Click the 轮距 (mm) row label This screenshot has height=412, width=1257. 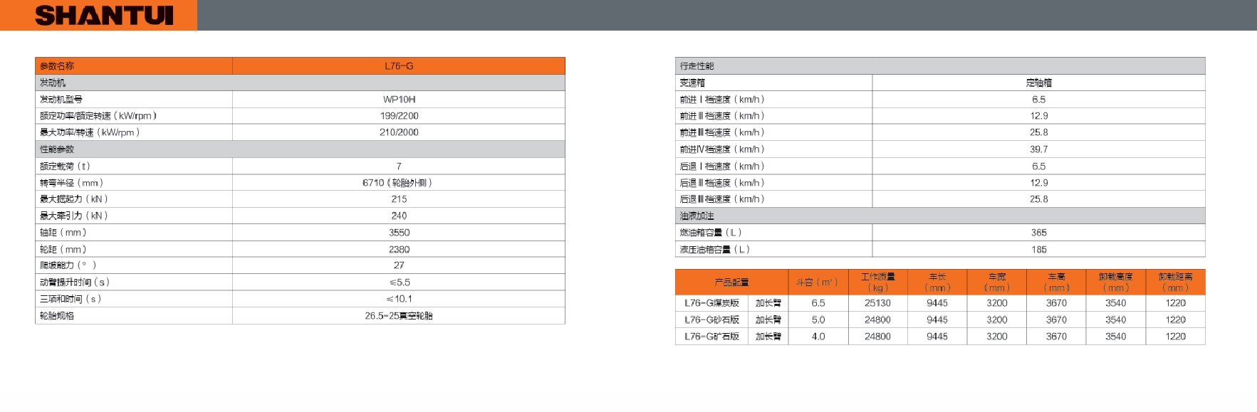63,250
